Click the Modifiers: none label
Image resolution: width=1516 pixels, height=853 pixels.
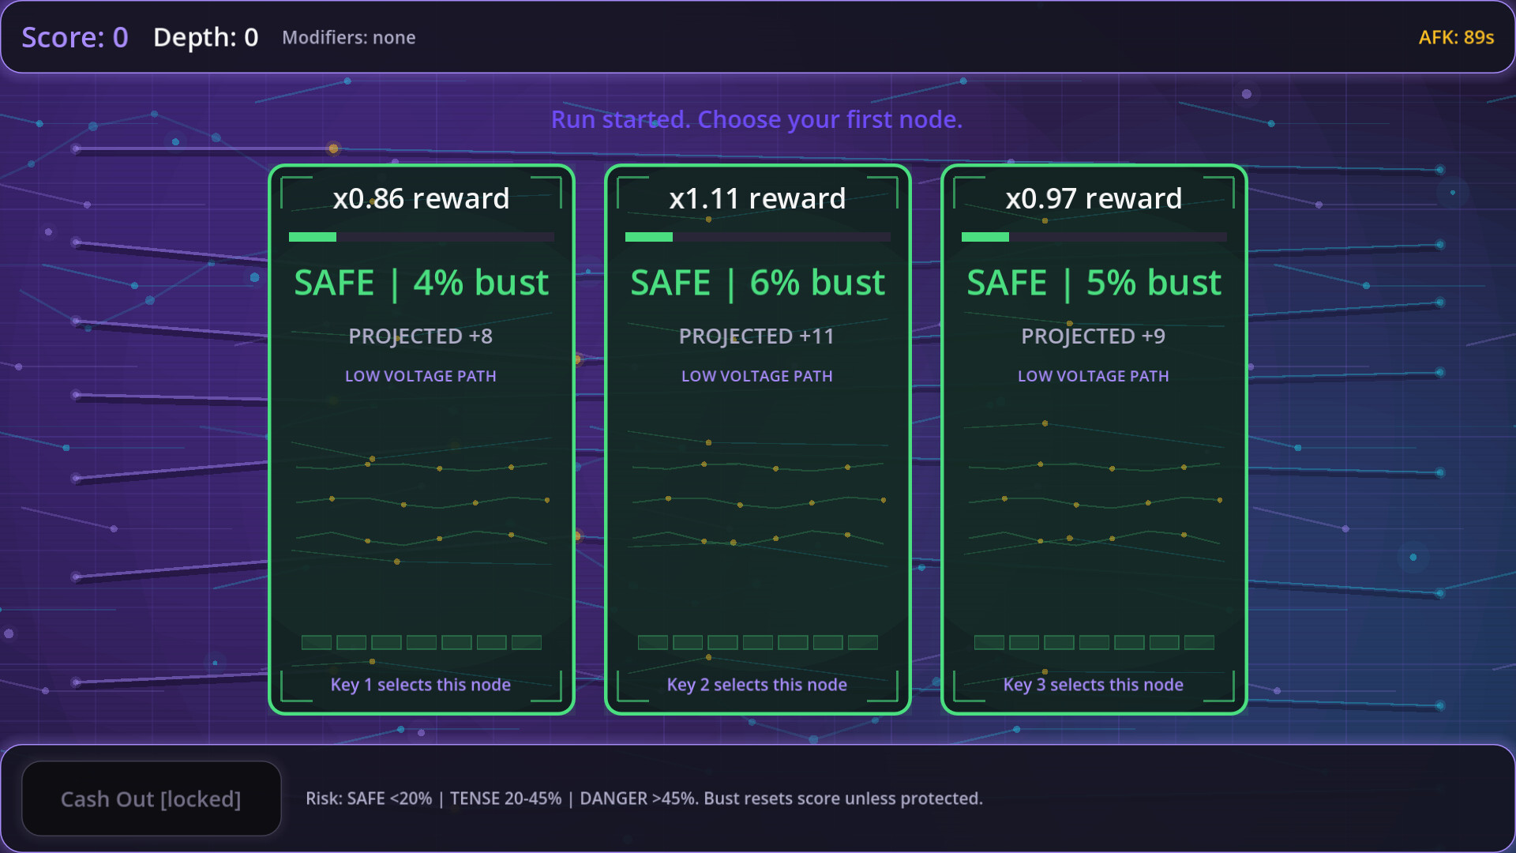pyautogui.click(x=349, y=37)
